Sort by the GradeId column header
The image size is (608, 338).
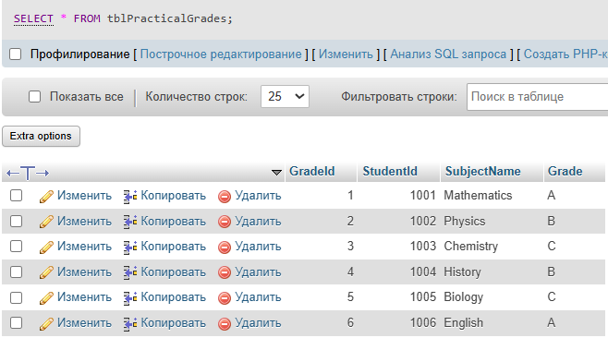311,172
